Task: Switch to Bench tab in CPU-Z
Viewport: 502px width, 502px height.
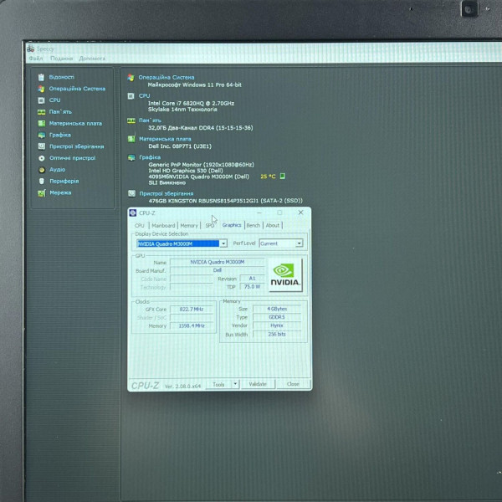Action: pos(254,225)
